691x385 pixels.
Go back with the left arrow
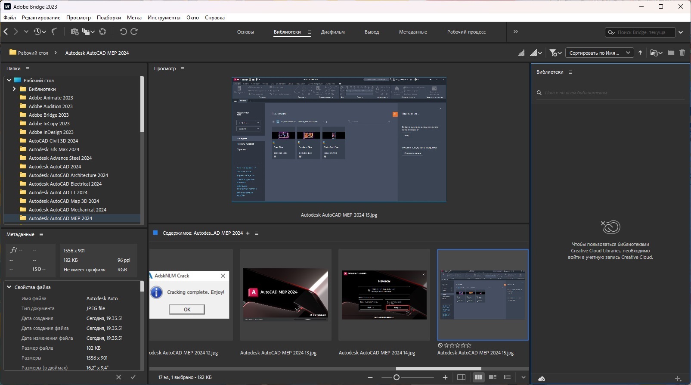(x=6, y=31)
